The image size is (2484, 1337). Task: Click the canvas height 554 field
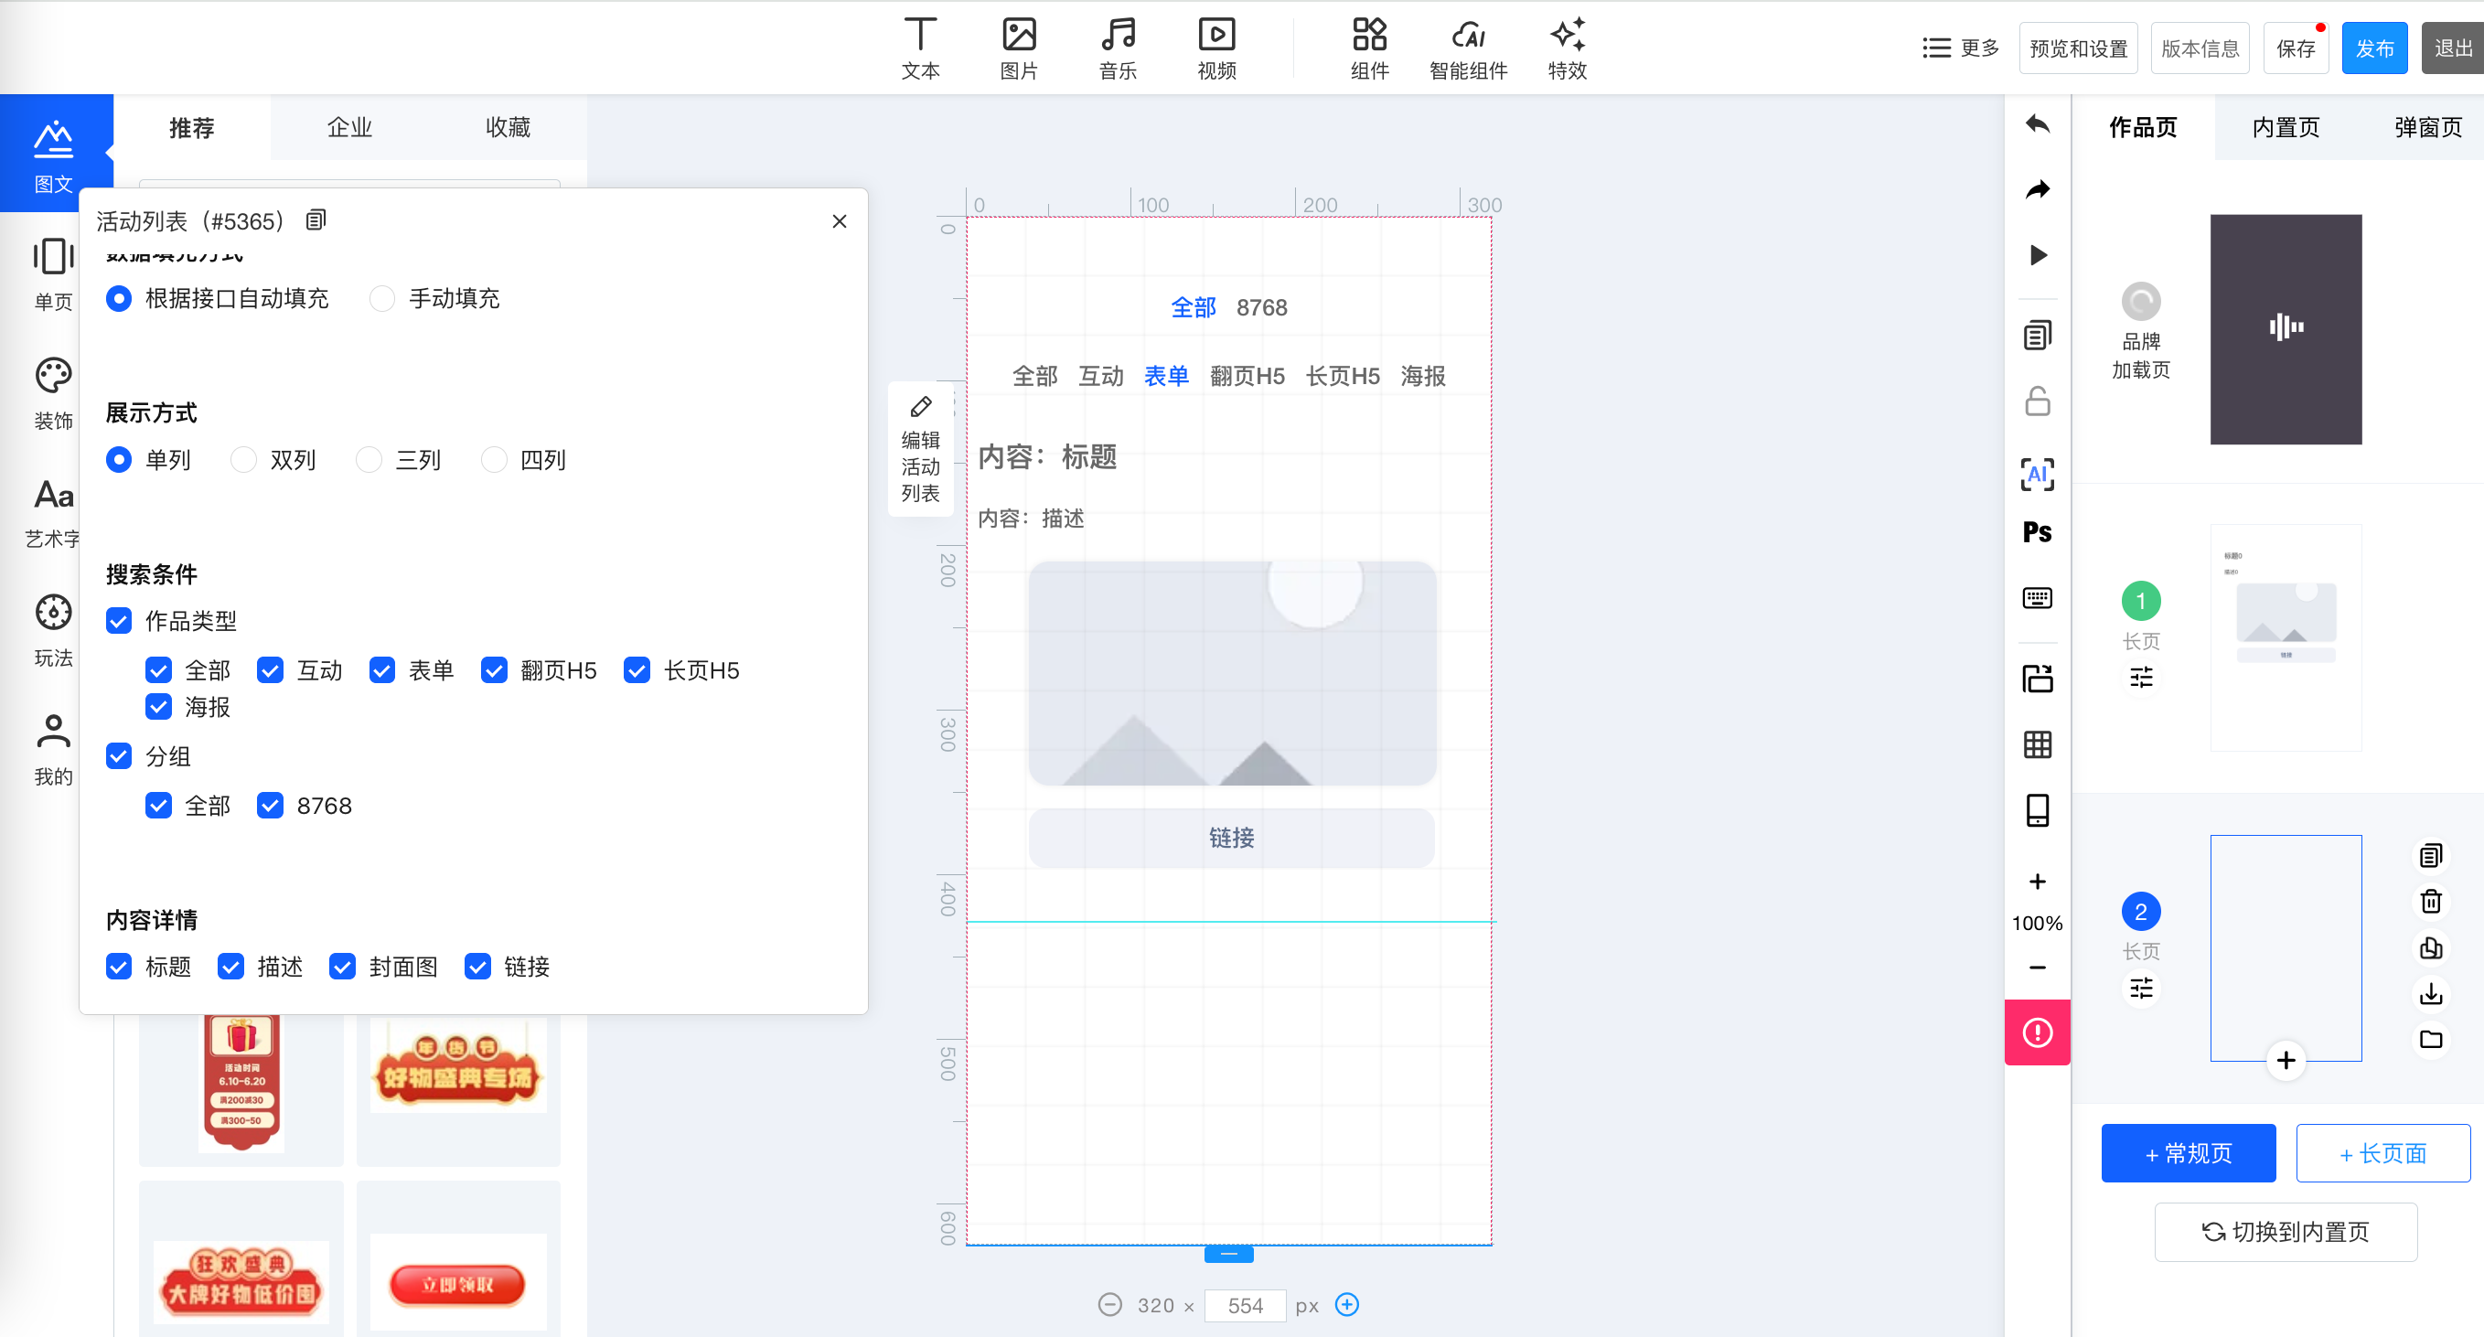click(1245, 1305)
